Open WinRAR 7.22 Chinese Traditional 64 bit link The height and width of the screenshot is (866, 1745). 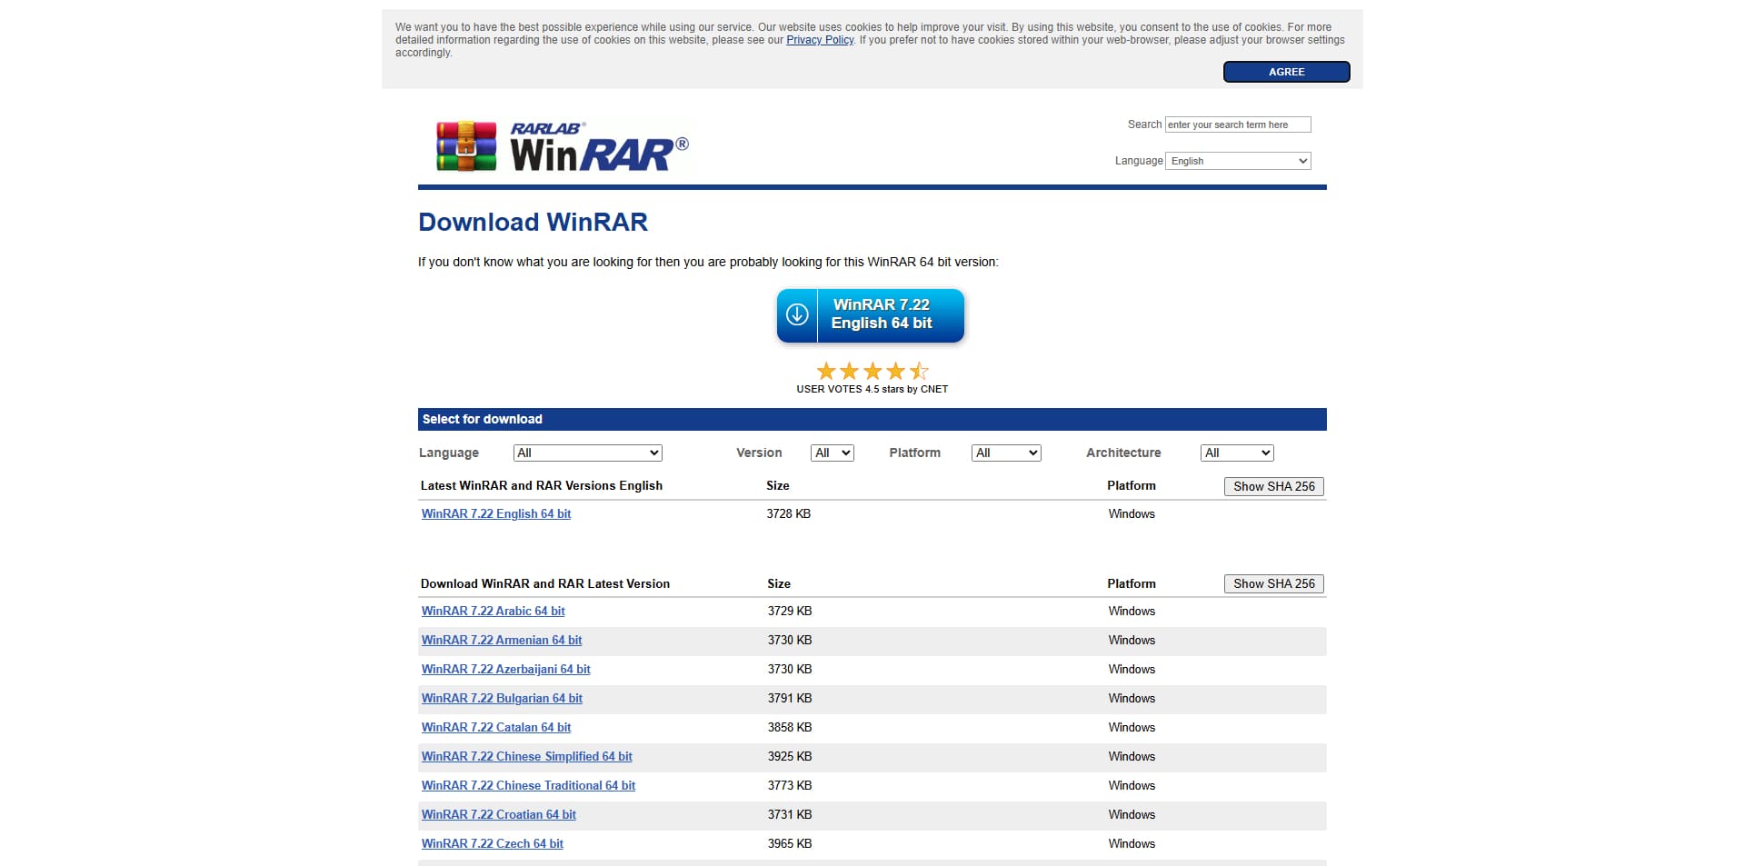click(x=528, y=785)
